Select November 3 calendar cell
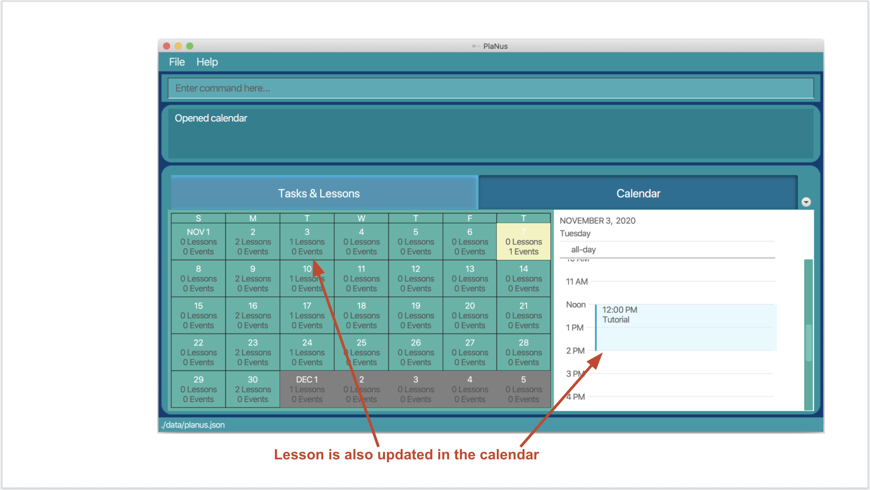 (307, 241)
